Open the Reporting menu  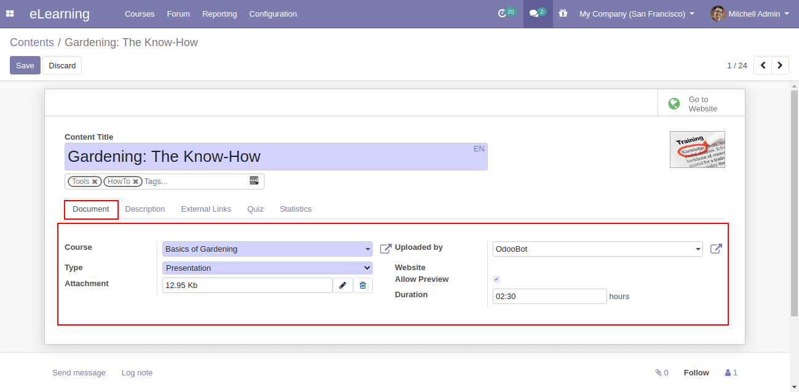tap(220, 14)
